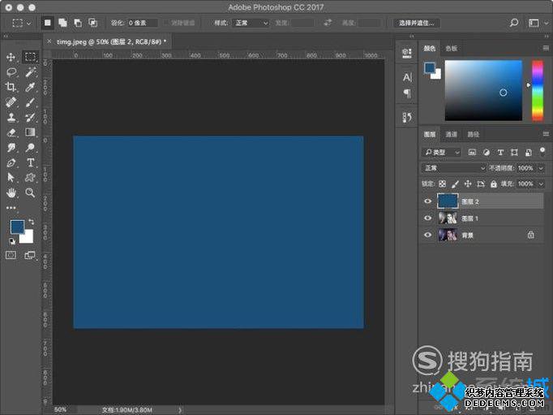Image resolution: width=553 pixels, height=415 pixels.
Task: Open the Layers panel options menu
Action: 546,134
